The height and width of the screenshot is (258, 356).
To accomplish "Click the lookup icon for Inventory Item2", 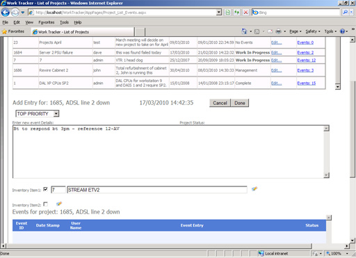I will coord(59,204).
